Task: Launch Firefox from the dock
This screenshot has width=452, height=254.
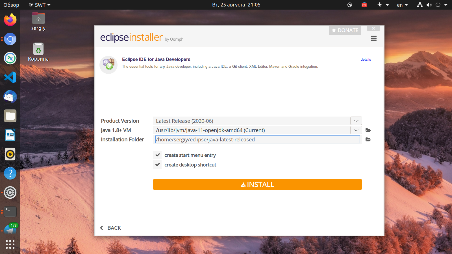Action: click(10, 20)
